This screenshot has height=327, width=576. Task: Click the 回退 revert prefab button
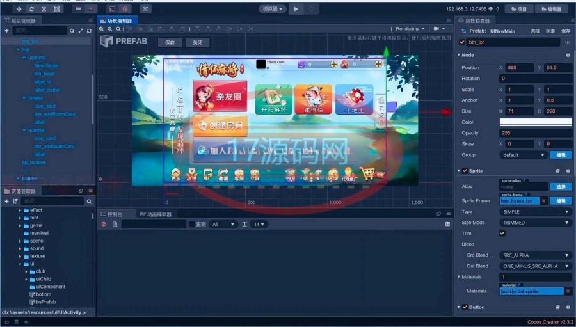[x=550, y=31]
